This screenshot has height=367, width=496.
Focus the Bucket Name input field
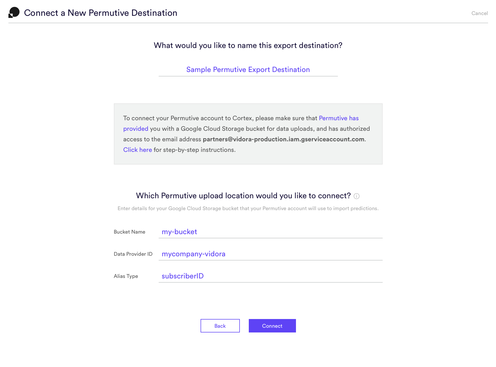[x=270, y=232]
